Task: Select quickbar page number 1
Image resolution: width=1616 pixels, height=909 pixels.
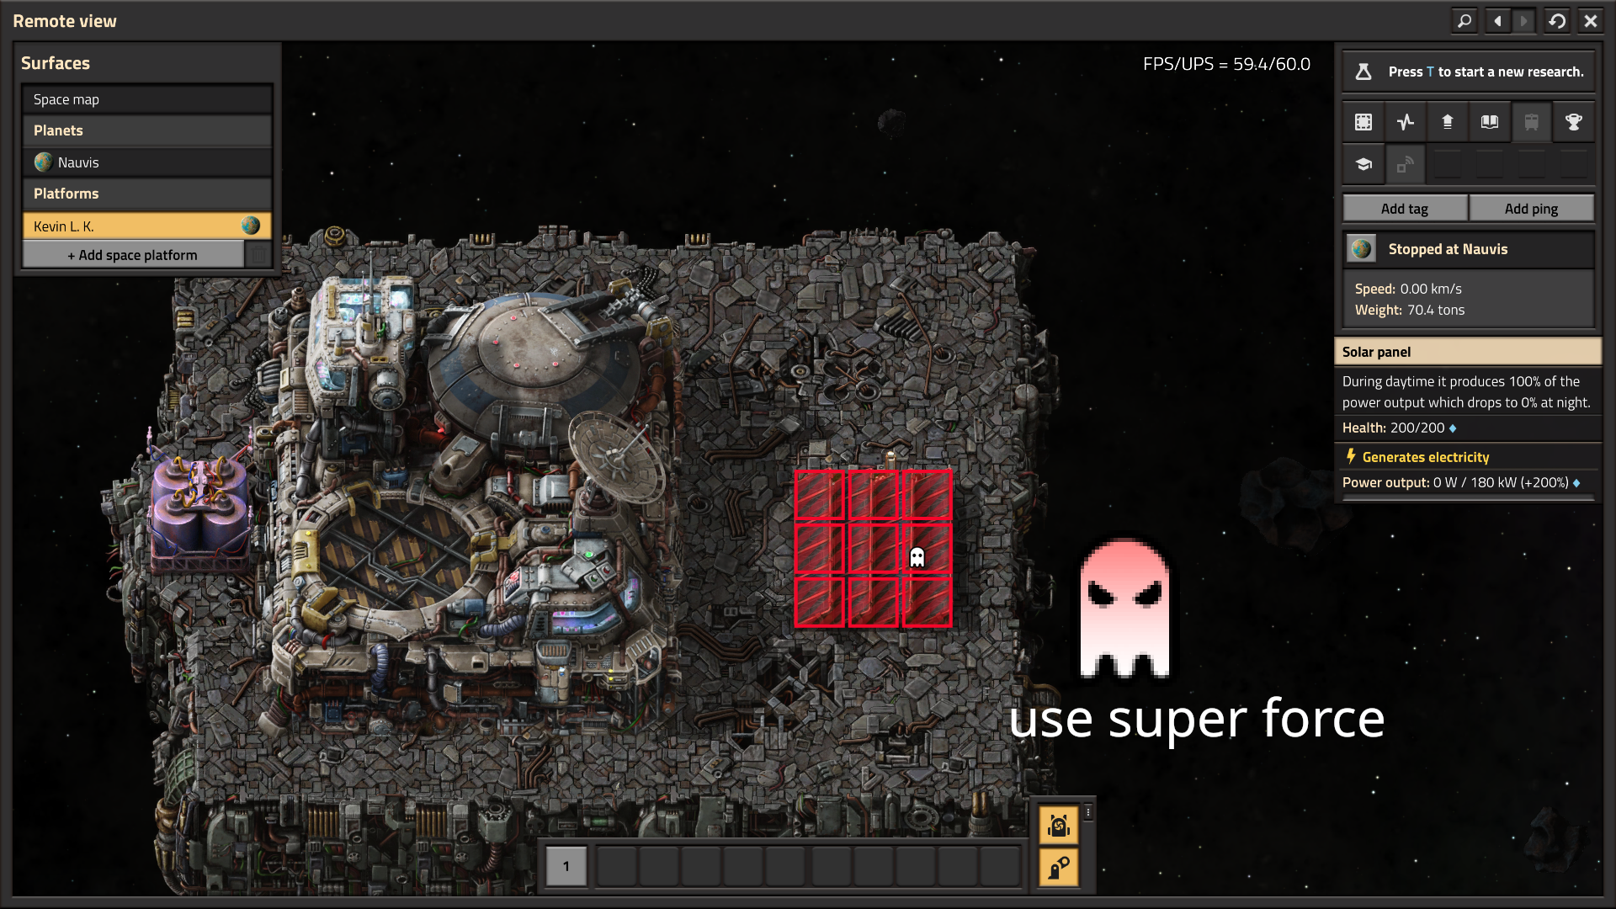Action: point(566,866)
